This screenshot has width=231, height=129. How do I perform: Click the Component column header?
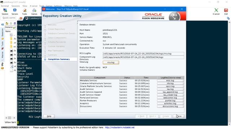pyautogui.click(x=100, y=78)
